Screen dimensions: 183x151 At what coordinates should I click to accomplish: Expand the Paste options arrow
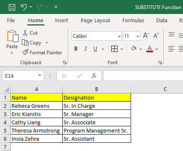tap(12, 53)
